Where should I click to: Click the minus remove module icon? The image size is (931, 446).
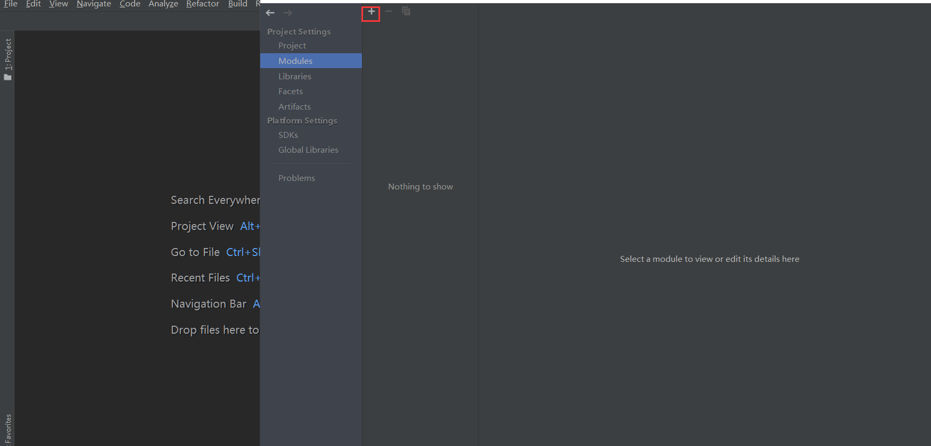click(389, 11)
